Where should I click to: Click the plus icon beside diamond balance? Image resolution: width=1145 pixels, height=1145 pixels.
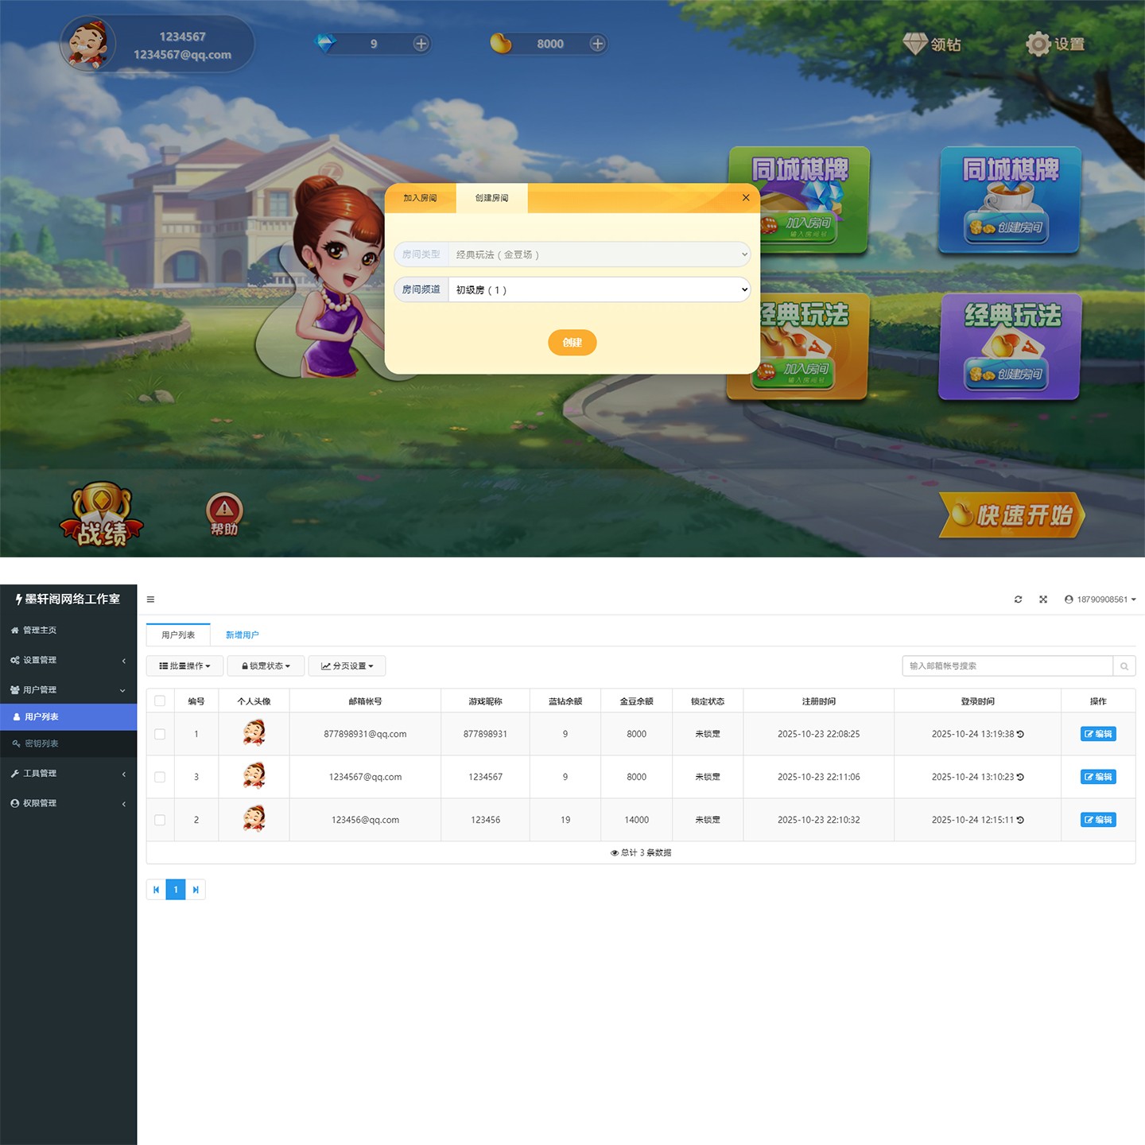point(421,44)
